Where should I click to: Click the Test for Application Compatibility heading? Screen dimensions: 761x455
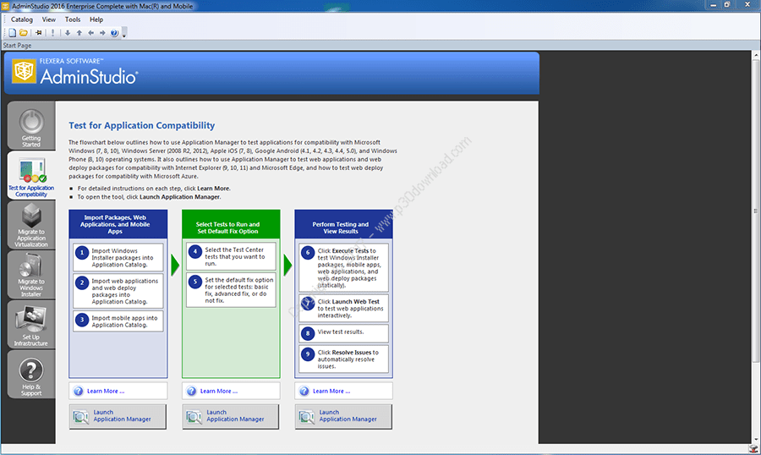[142, 125]
